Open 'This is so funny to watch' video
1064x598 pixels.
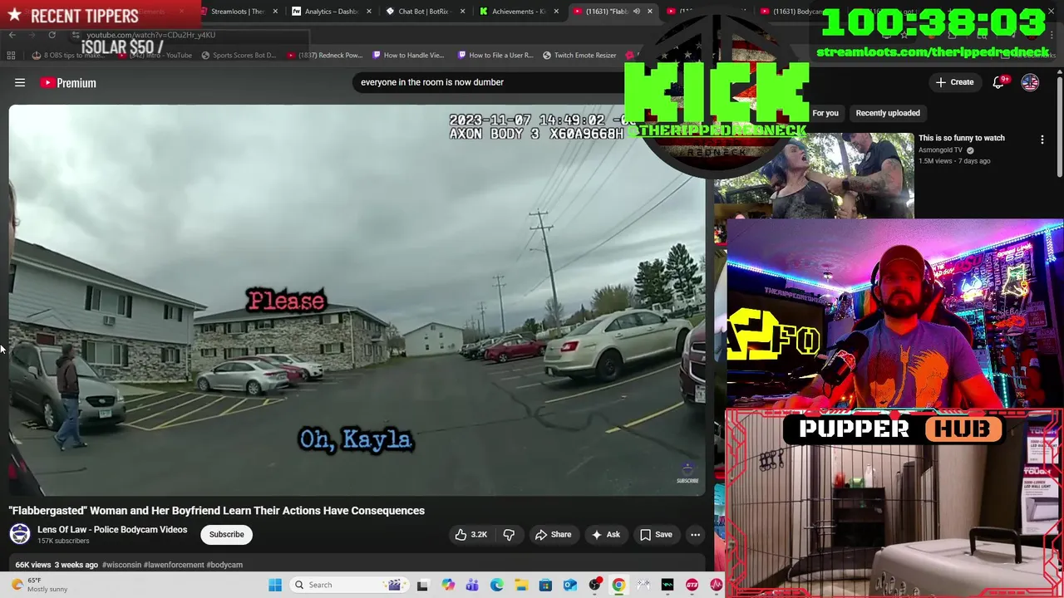point(961,138)
